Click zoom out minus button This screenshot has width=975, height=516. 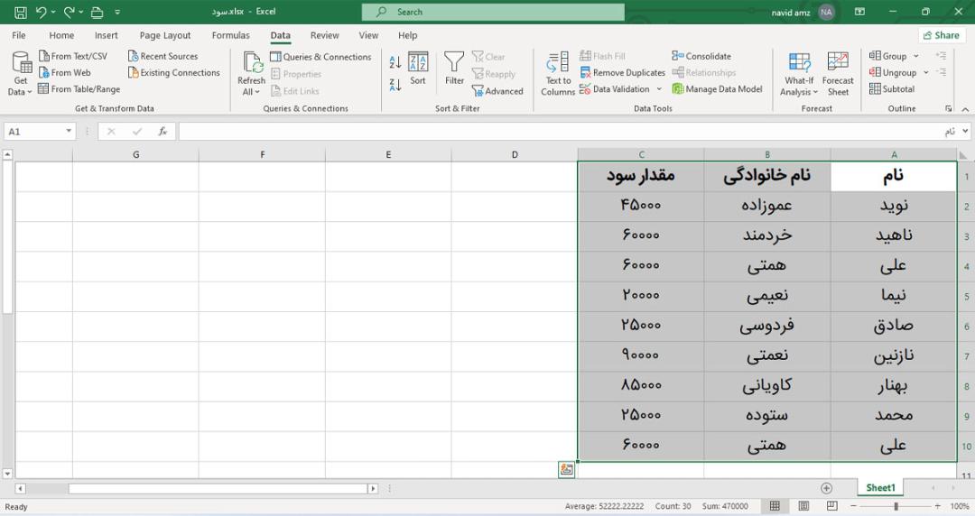click(854, 506)
